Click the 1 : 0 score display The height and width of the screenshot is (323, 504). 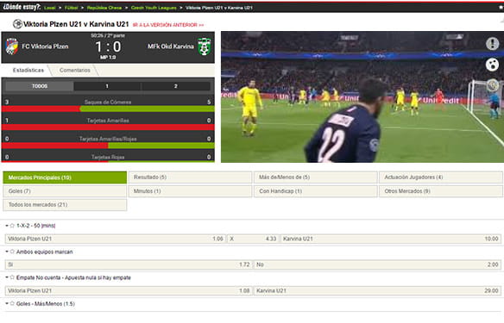click(x=108, y=47)
